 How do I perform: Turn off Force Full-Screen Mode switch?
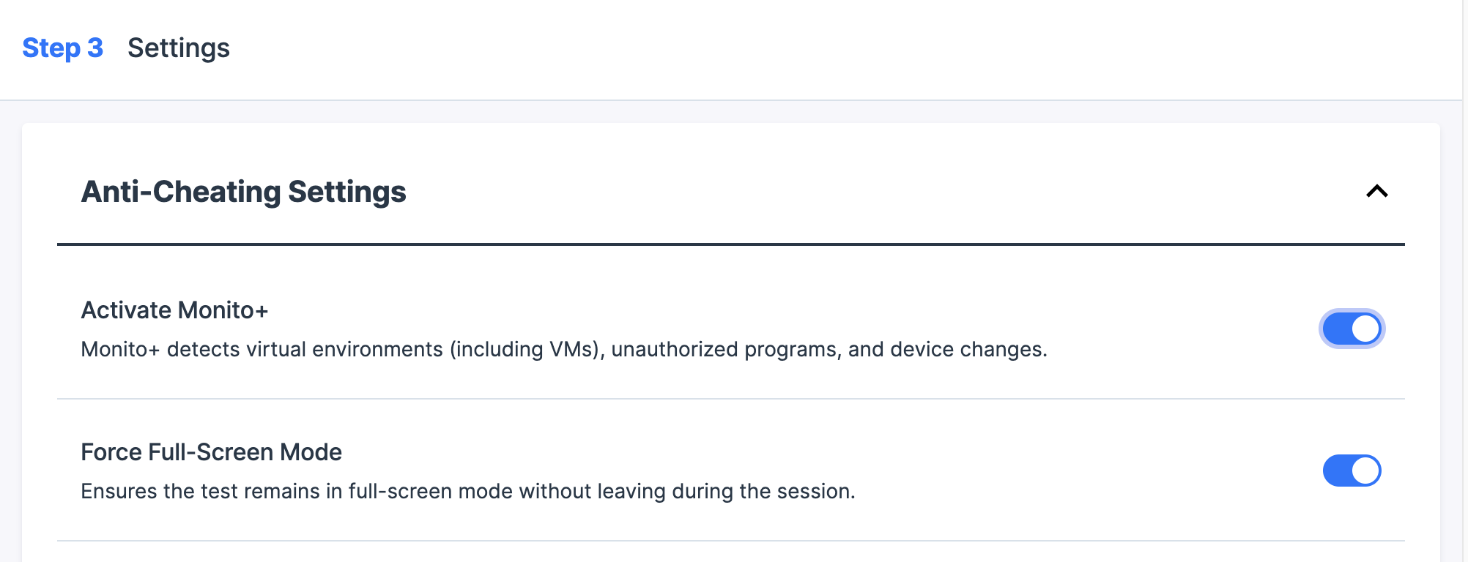[1352, 471]
